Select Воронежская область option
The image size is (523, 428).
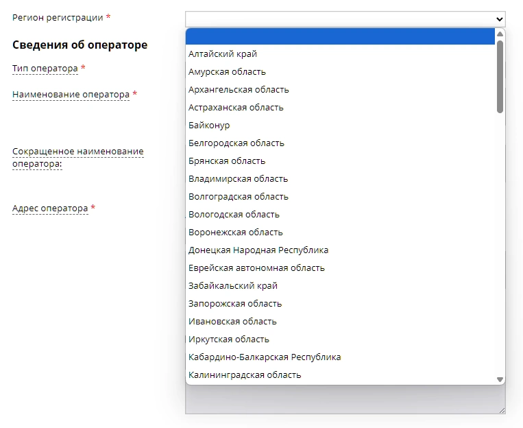coord(235,233)
